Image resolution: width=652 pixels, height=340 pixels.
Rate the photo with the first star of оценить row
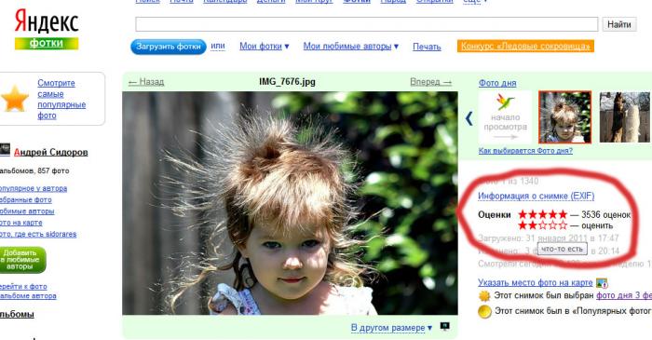pyautogui.click(x=523, y=225)
